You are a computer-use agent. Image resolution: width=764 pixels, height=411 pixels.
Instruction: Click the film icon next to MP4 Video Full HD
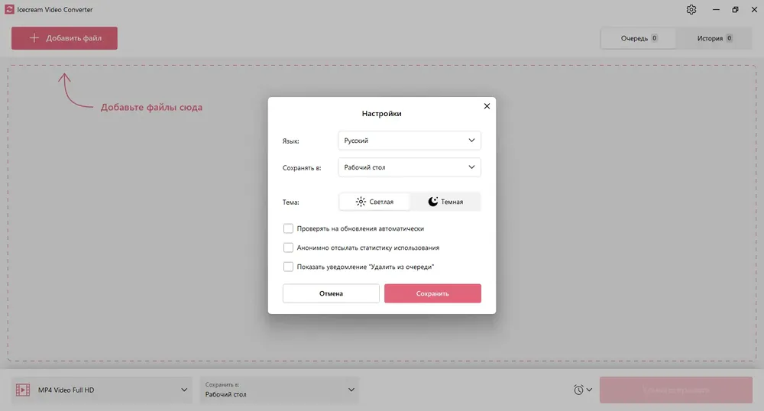(23, 390)
